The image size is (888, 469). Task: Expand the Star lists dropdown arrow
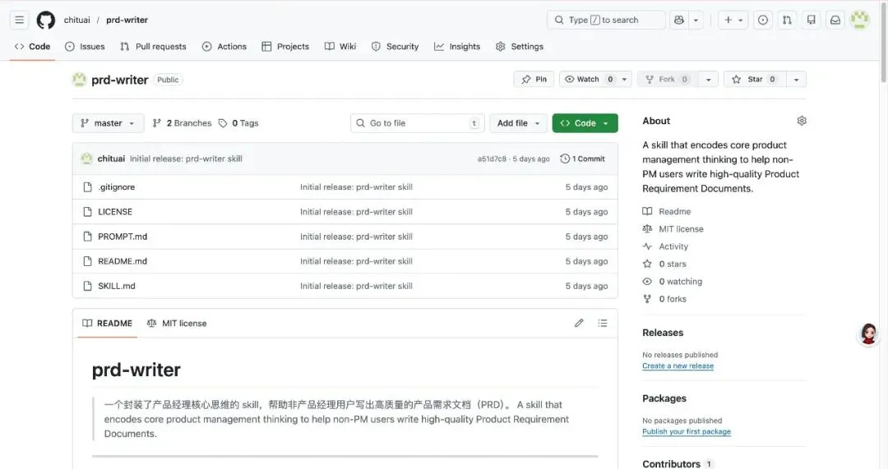pyautogui.click(x=796, y=79)
